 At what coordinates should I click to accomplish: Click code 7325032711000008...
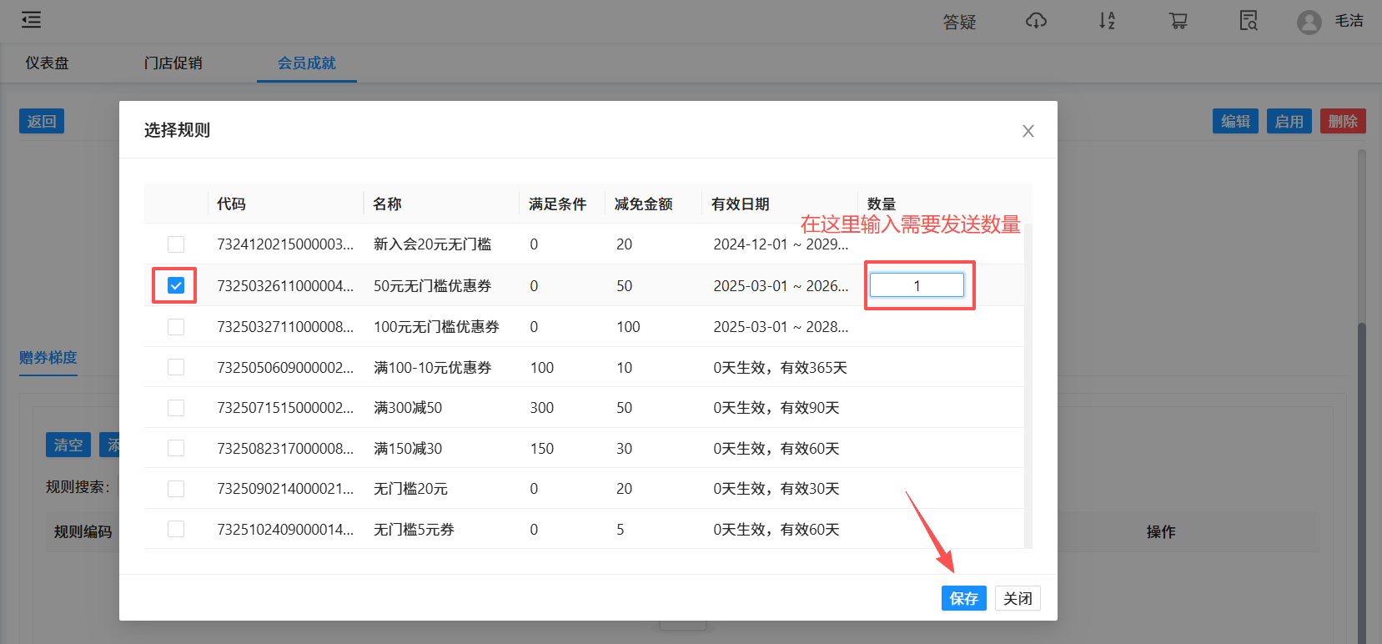285,326
